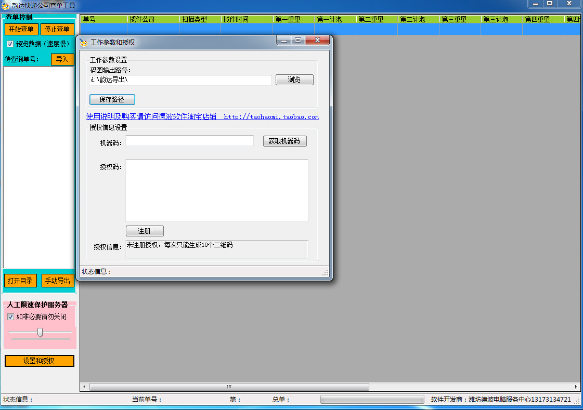The image size is (583, 410).
Task: Click the 设置和授权 settings button
Action: pyautogui.click(x=39, y=361)
